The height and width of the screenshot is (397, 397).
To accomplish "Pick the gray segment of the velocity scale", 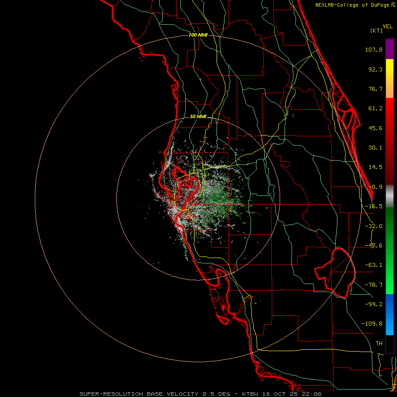I will 390,196.
